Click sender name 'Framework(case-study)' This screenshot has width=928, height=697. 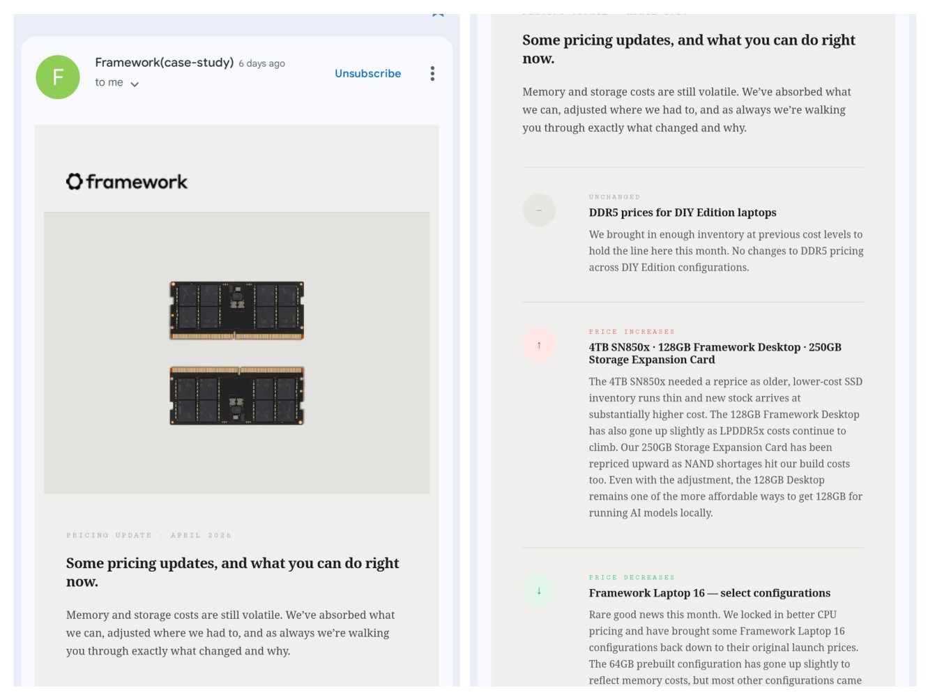164,62
